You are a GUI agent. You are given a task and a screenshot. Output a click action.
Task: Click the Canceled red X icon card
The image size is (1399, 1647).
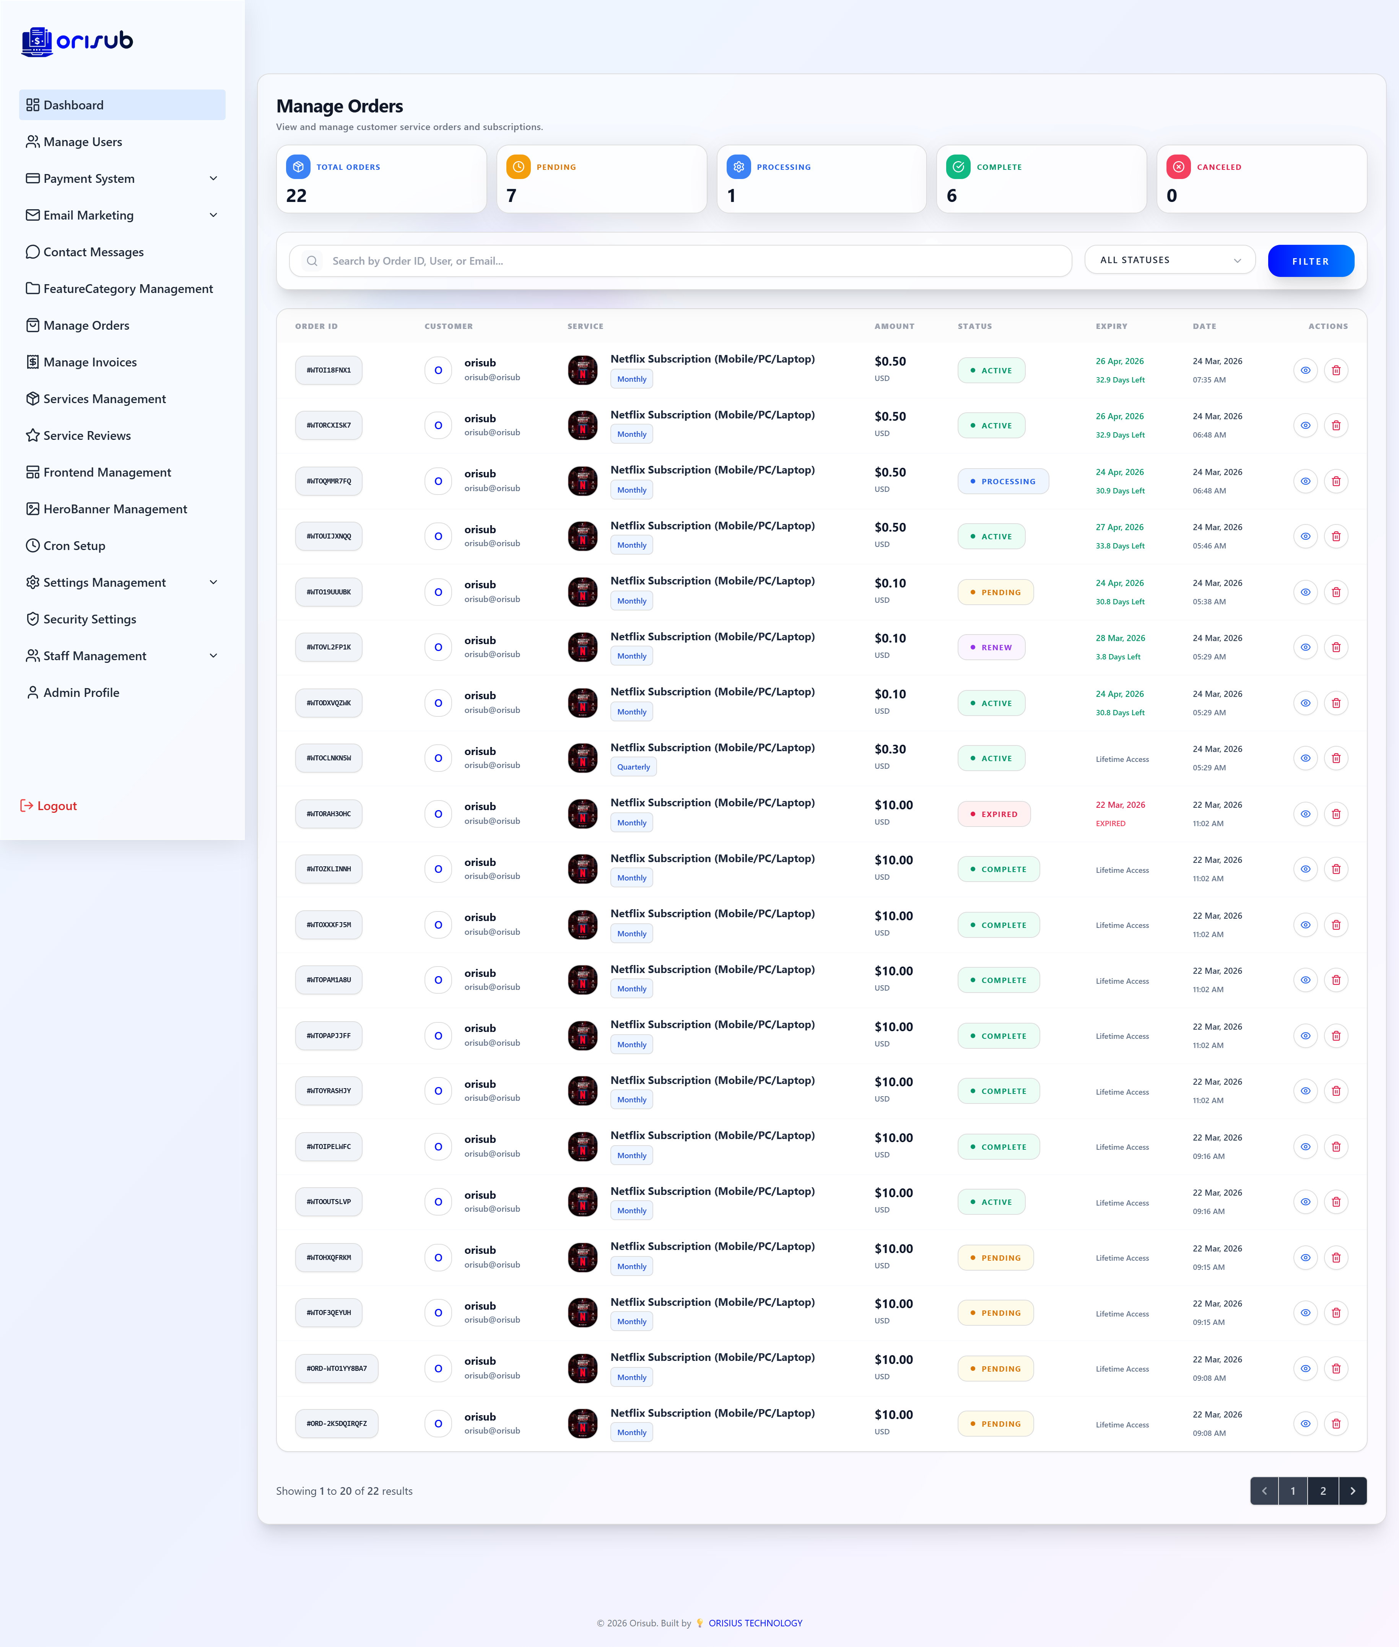[x=1179, y=166]
